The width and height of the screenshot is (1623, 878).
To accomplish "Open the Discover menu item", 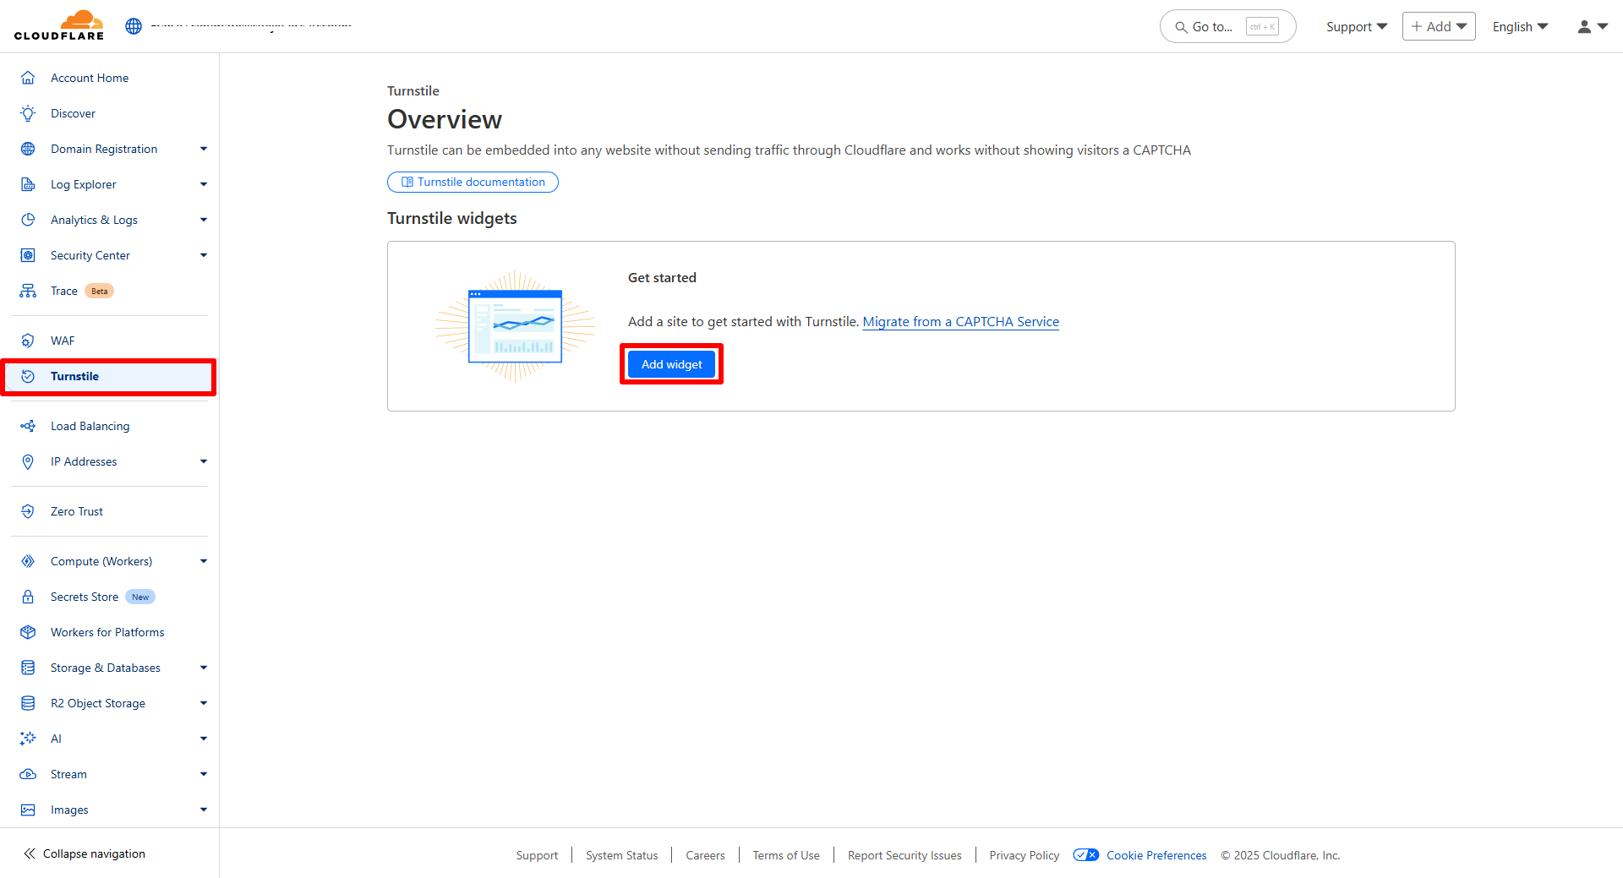I will tap(73, 113).
